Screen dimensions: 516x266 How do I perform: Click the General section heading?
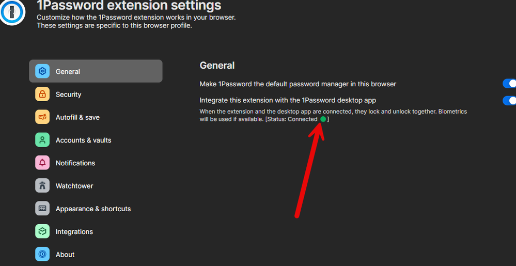coord(217,66)
